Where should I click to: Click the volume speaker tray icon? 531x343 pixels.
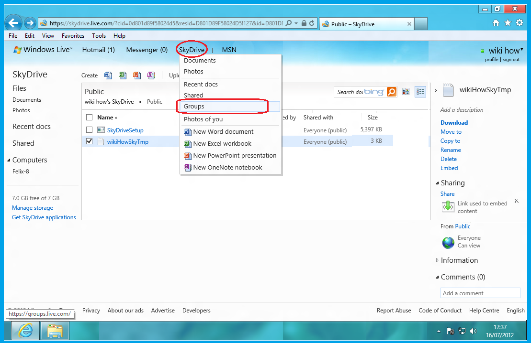(474, 331)
